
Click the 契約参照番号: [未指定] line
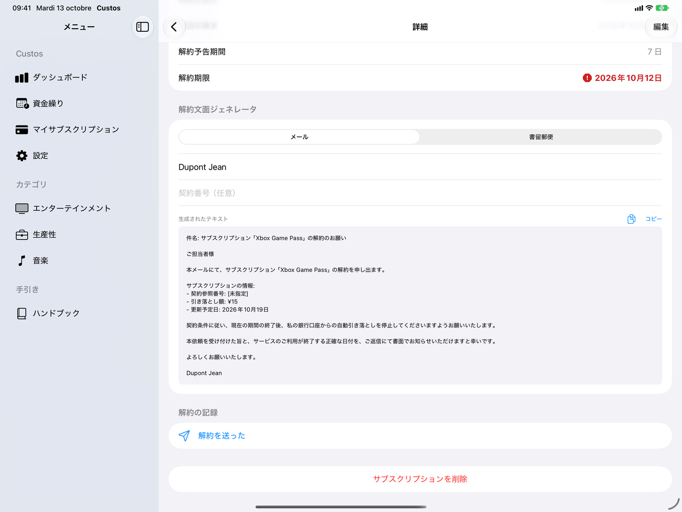click(x=217, y=294)
